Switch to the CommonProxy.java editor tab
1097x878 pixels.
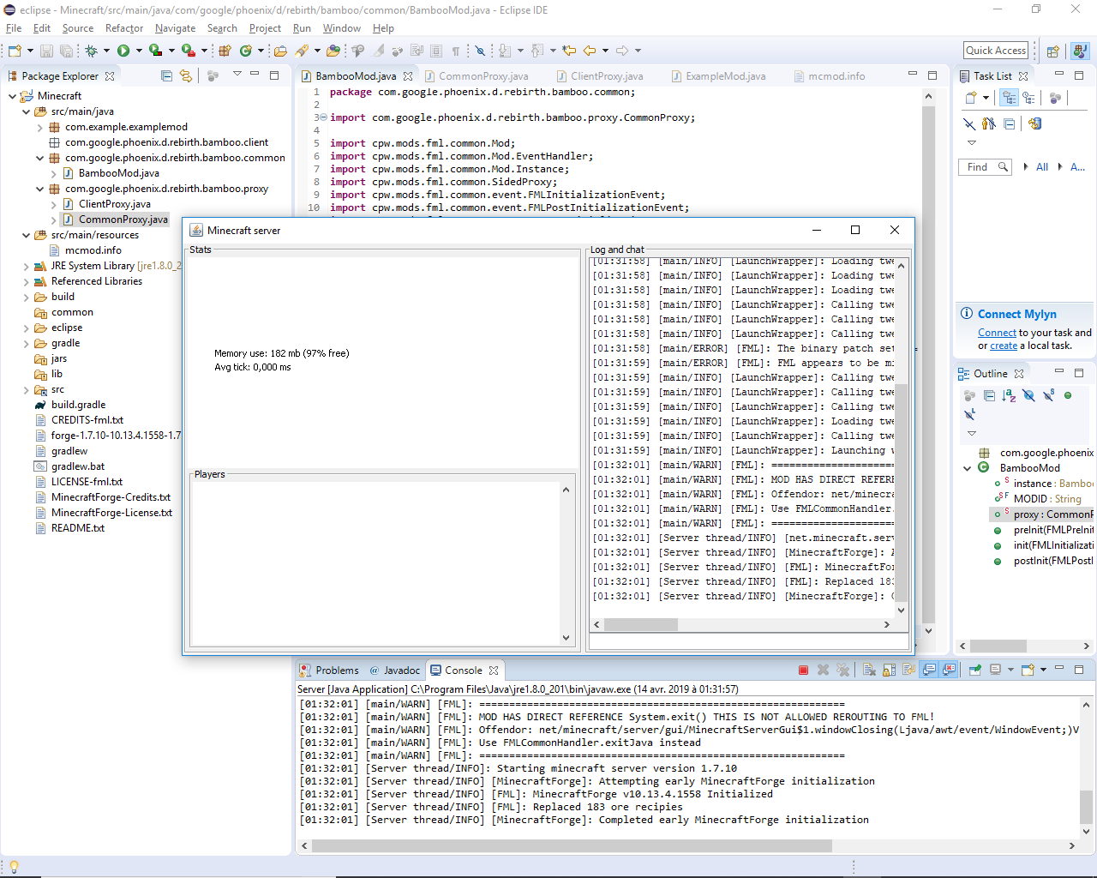coord(483,76)
